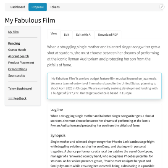Open the Grants Match link
This screenshot has height=168, width=168.
[17, 50]
